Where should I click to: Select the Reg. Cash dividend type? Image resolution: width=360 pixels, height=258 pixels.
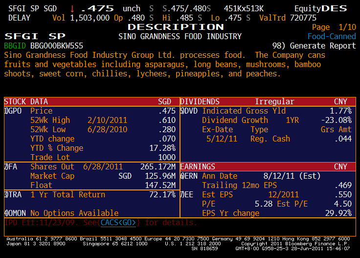click(x=270, y=139)
